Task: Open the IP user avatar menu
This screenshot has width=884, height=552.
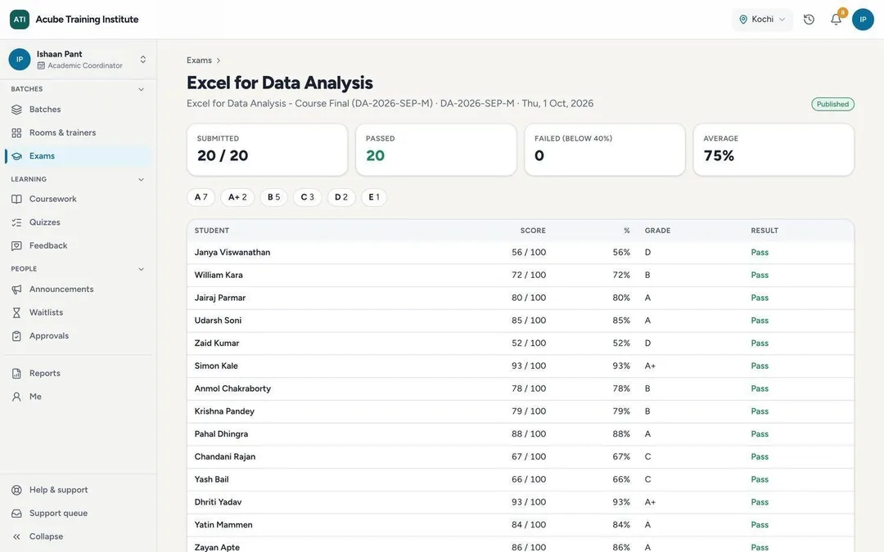Action: pos(863,19)
